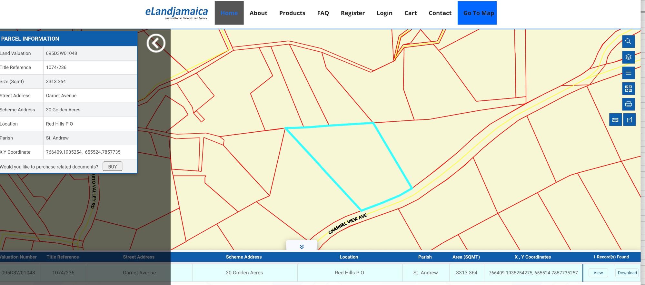Collapse the results table with double chevron
Image resolution: width=645 pixels, height=285 pixels.
[302, 247]
